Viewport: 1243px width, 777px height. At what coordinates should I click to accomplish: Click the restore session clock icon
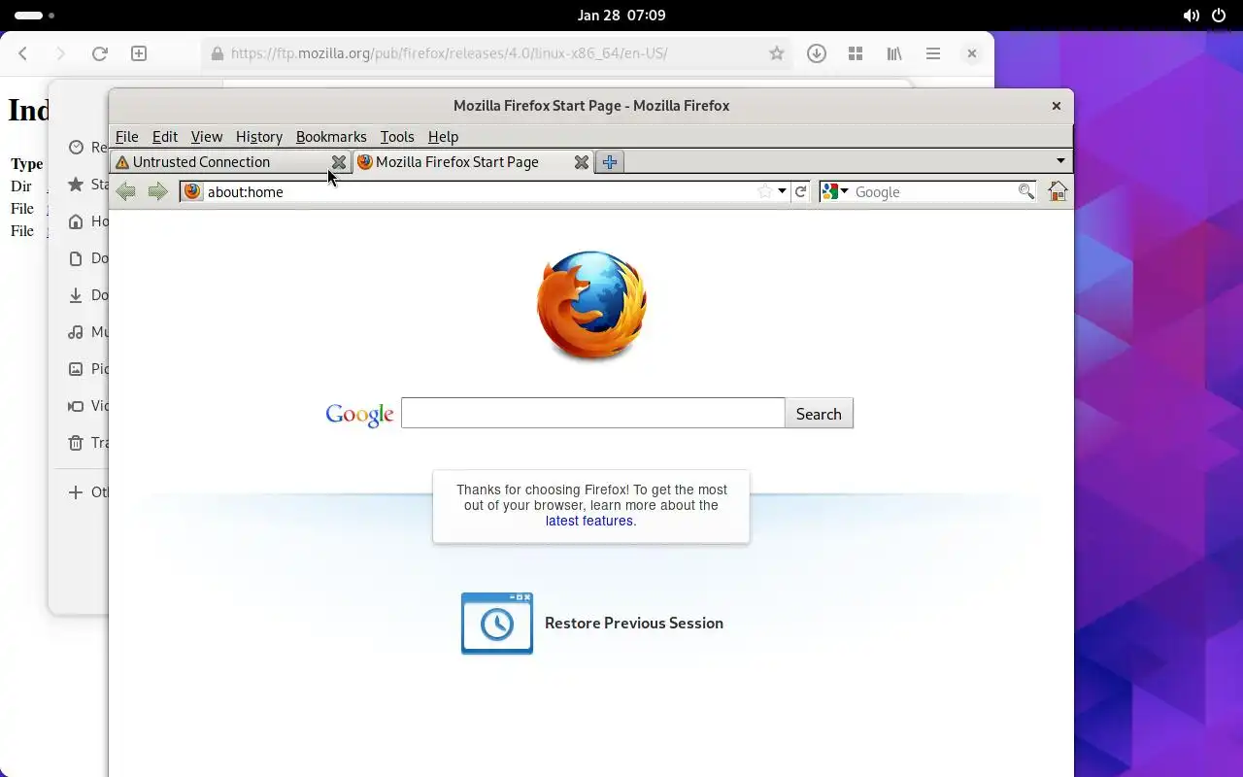click(x=497, y=624)
